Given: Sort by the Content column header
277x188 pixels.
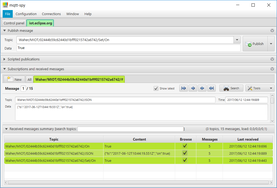Looking at the screenshot, I should [139, 139].
